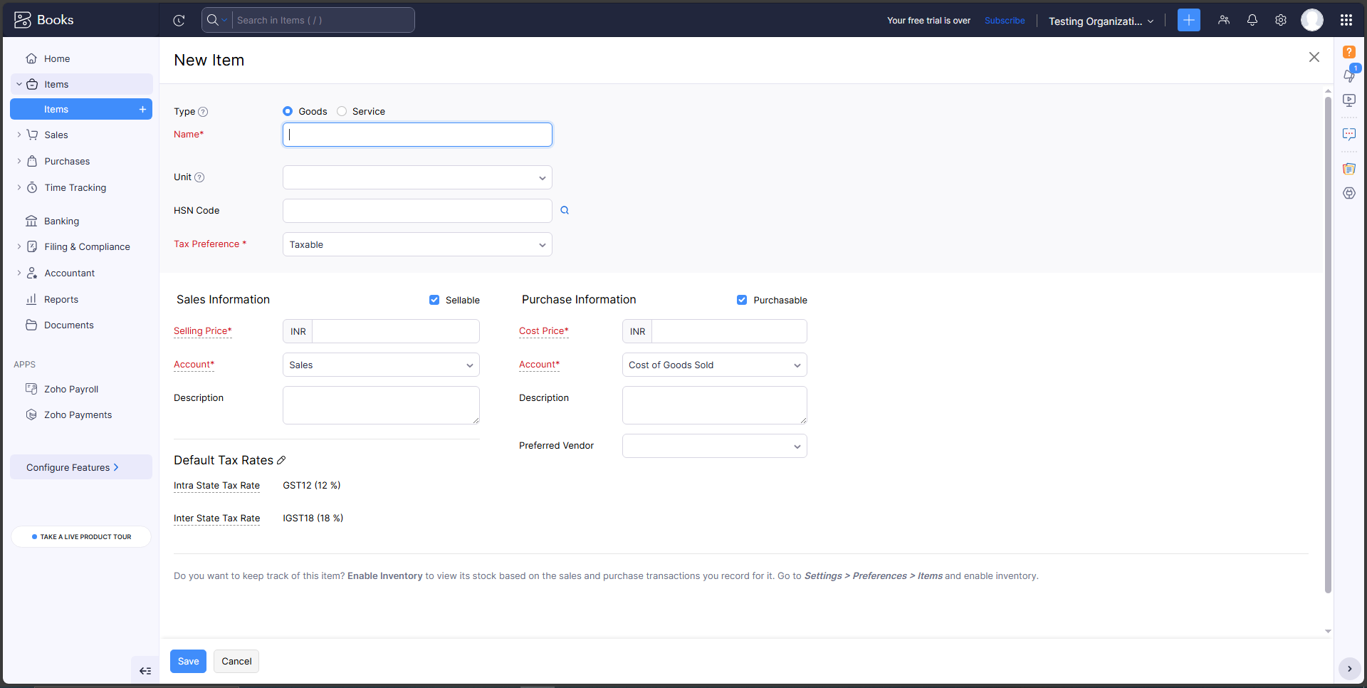Click the Selling Price input field
Viewport: 1367px width, 688px height.
(395, 331)
